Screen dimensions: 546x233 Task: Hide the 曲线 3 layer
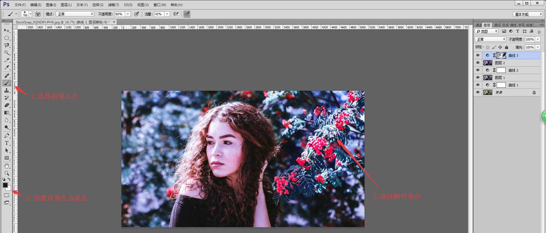[x=478, y=56]
